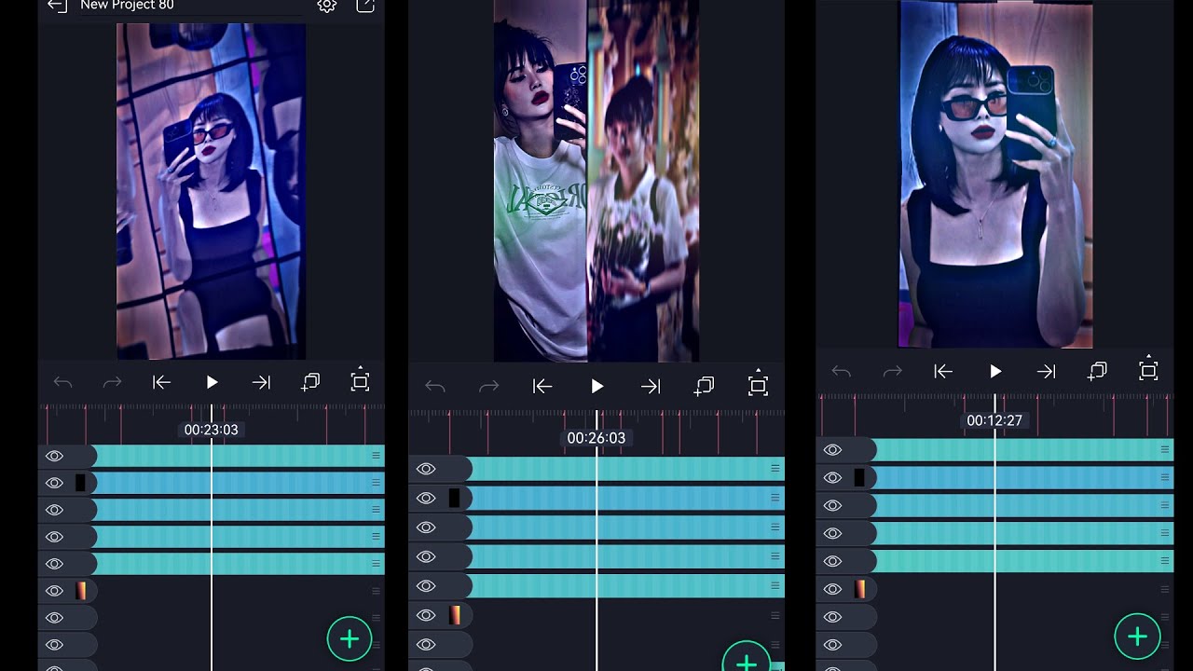Play the preview in the 00:23:03 editor
Screen dimensions: 1193x671
tap(212, 382)
